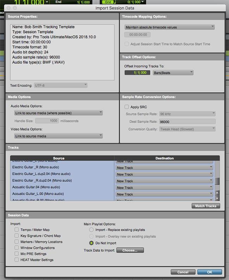Image resolution: width=229 pixels, height=280 pixels.
Task: Click OK to confirm the import
Action: (209, 272)
